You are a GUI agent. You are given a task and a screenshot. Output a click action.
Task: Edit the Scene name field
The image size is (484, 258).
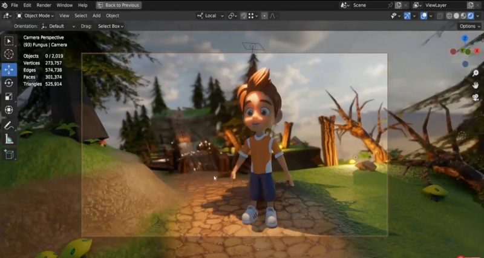pyautogui.click(x=369, y=5)
